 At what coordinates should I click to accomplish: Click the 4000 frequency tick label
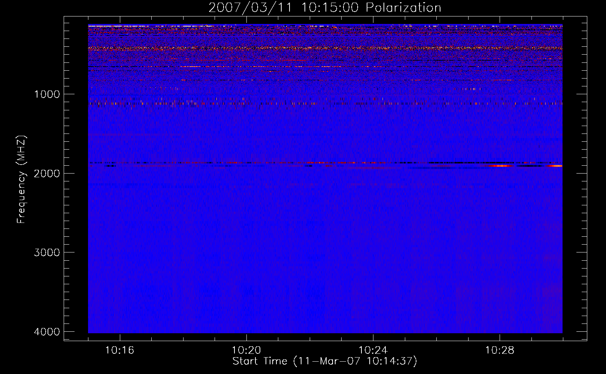47,332
